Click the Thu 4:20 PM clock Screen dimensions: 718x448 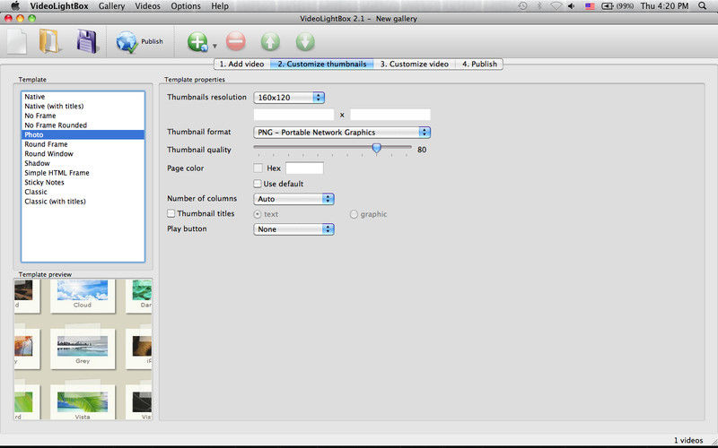click(x=664, y=6)
